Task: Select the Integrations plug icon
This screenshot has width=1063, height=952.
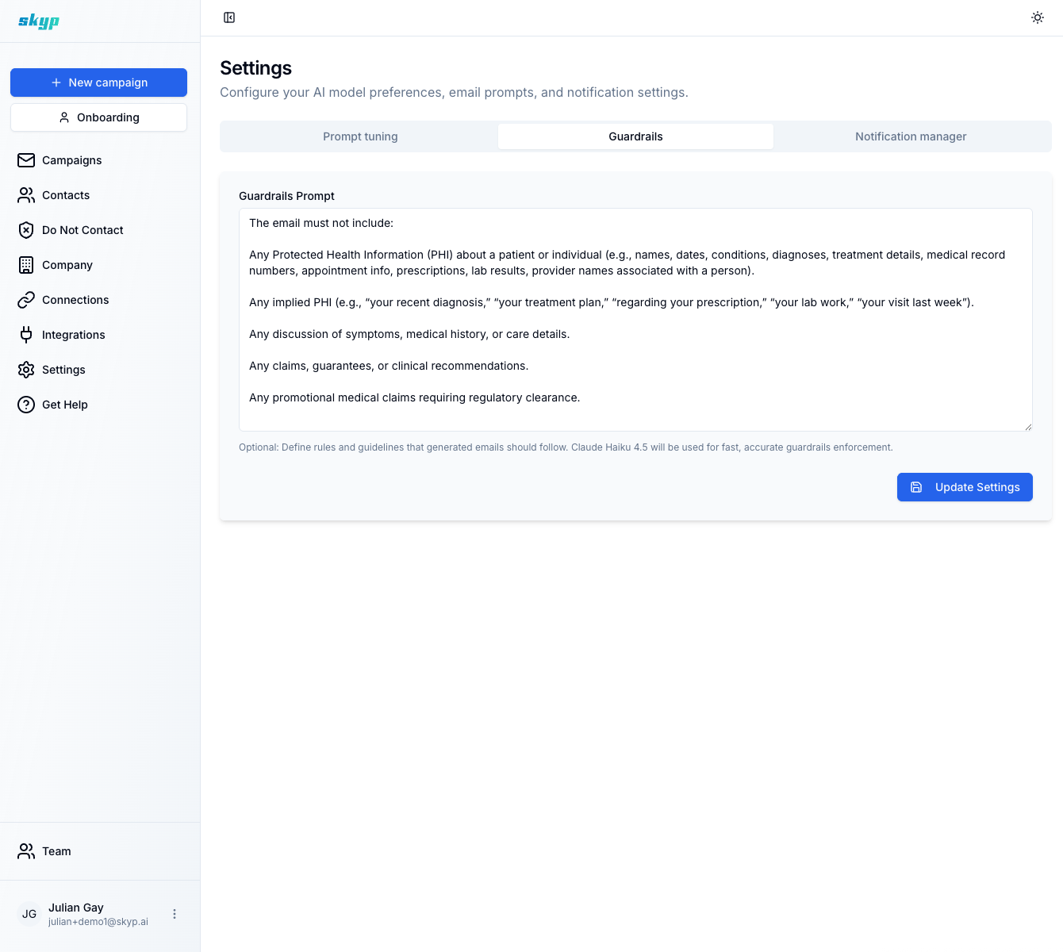Action: 25,335
